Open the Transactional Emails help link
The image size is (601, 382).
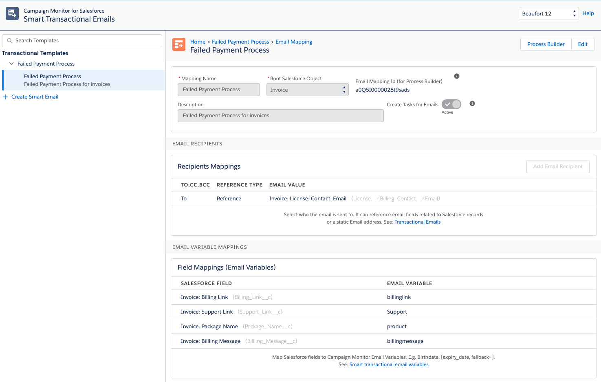[x=417, y=222]
